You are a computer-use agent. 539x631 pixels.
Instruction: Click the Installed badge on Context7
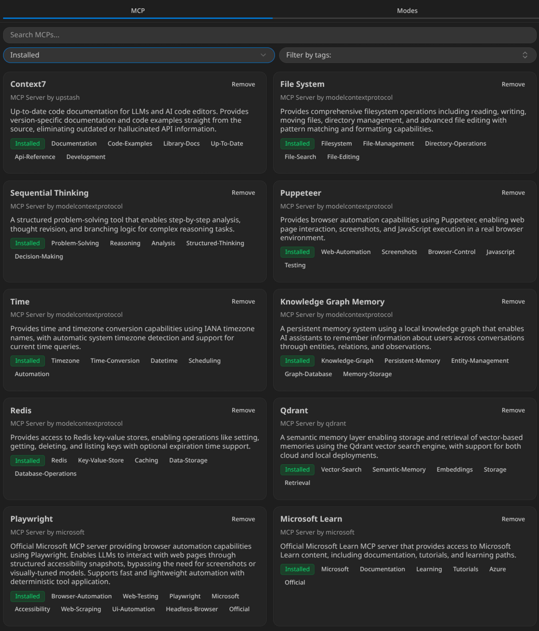click(27, 143)
